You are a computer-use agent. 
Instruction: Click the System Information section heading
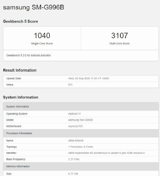click(21, 97)
